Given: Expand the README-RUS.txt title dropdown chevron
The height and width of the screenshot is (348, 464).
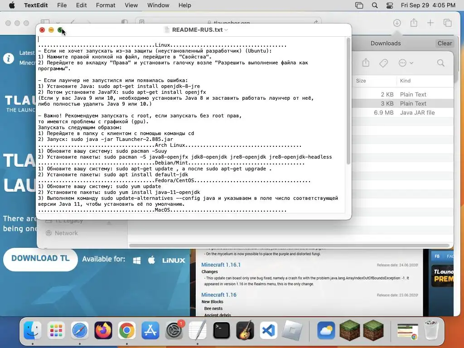Looking at the screenshot, I should click(x=227, y=30).
